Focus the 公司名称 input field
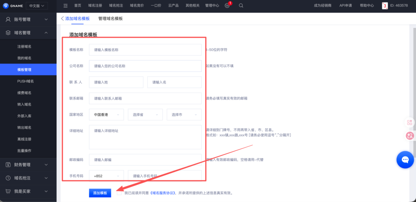This screenshot has height=202, width=416. [x=145, y=66]
